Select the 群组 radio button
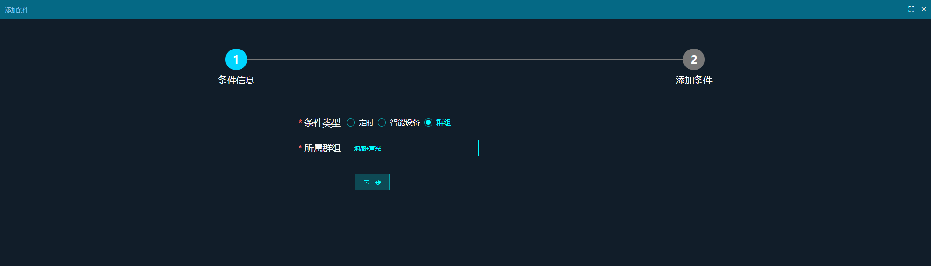 [428, 123]
